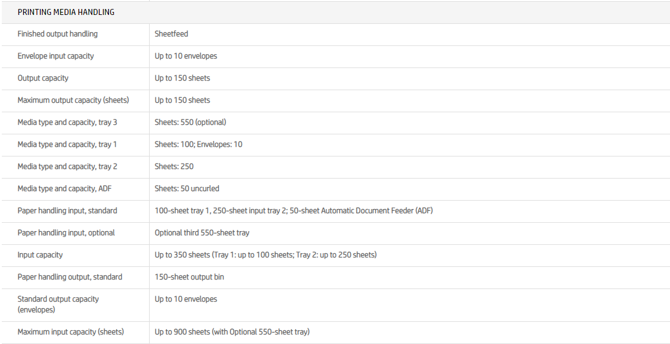The width and height of the screenshot is (670, 344).
Task: Click the Envelope input capacity label
Action: (x=56, y=56)
